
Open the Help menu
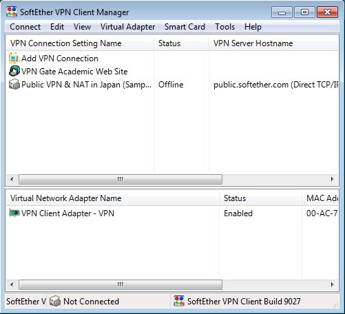click(253, 27)
